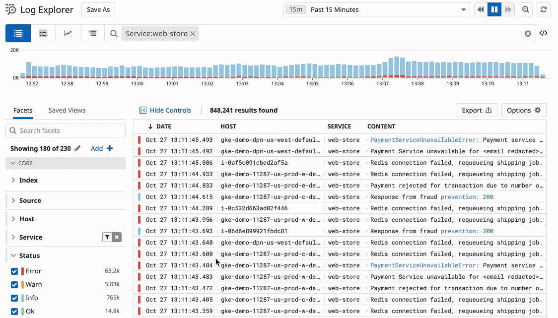
Task: Select the list view icon
Action: [18, 33]
